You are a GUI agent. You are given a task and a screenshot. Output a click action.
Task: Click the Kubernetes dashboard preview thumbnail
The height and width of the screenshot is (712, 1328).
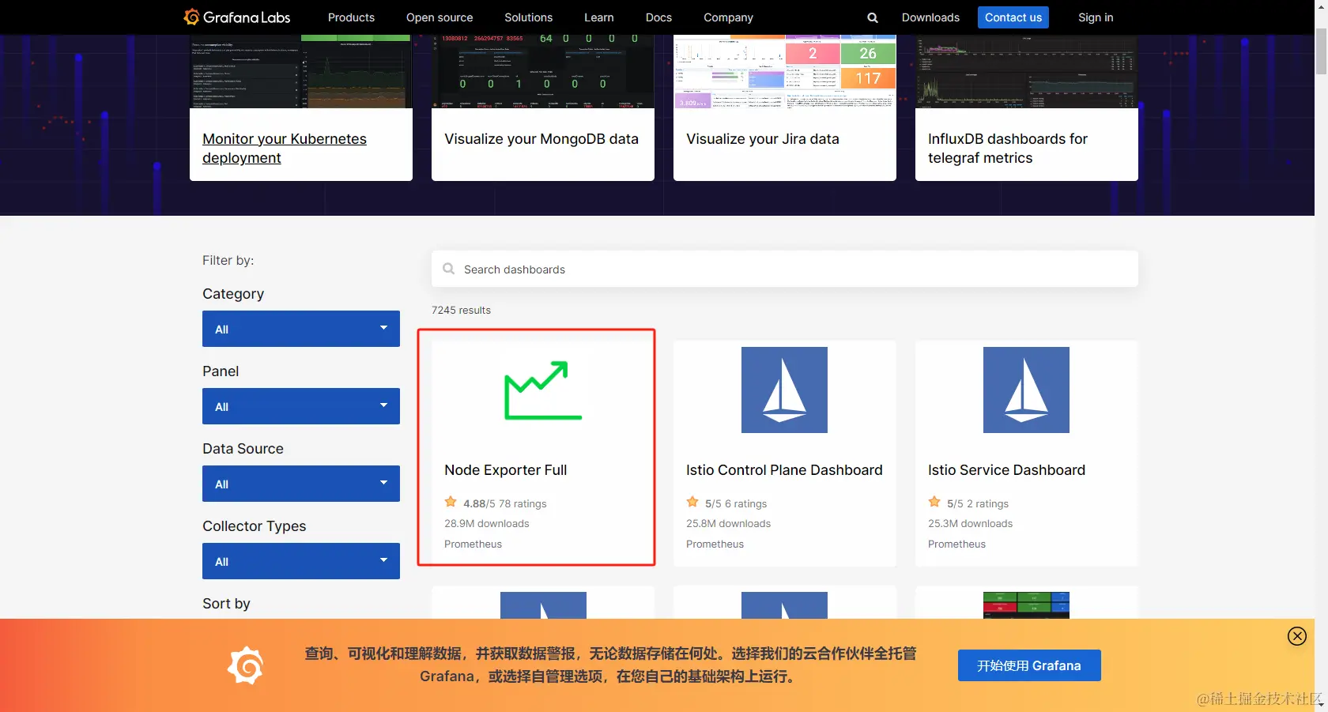(301, 71)
